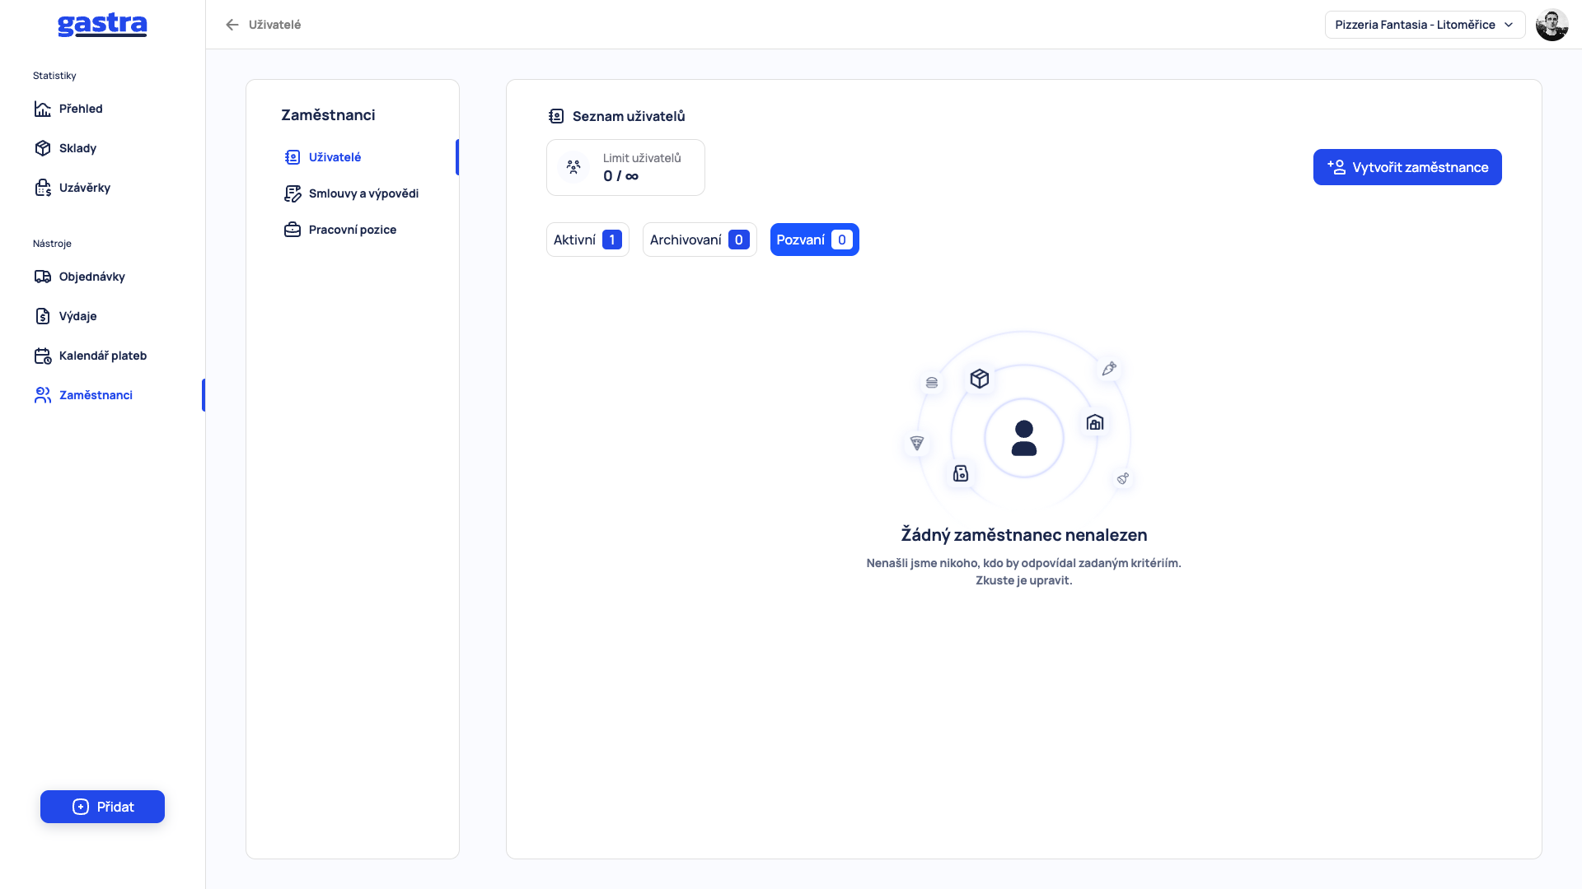
Task: Click Smlouvy a výpovědi contract icon
Action: pos(293,193)
